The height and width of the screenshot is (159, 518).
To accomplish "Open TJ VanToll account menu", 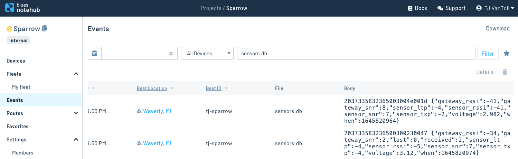I will tap(495, 8).
